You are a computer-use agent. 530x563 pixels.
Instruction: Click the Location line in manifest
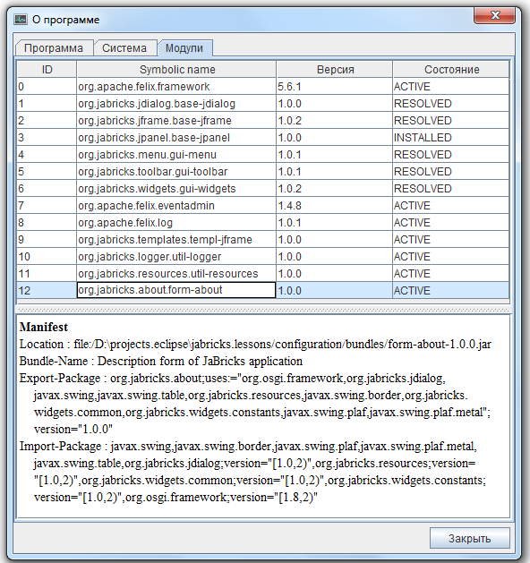pos(255,344)
